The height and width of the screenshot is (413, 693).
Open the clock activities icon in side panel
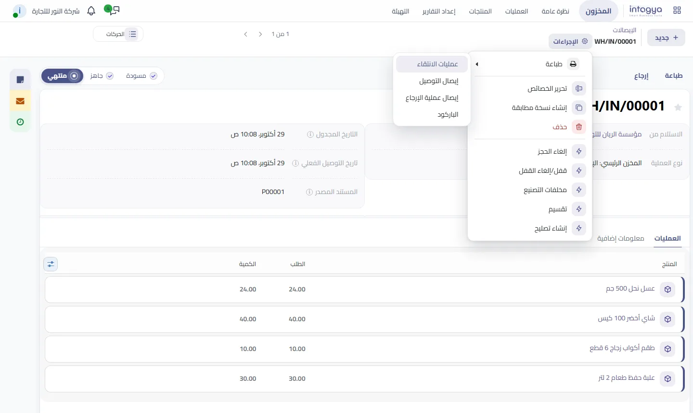[20, 122]
